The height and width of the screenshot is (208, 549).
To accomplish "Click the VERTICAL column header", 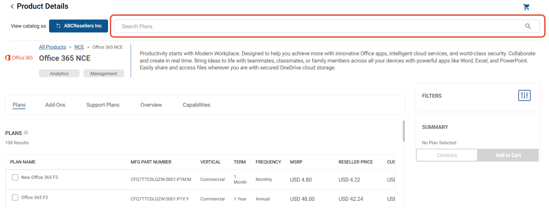I will pos(210,162).
